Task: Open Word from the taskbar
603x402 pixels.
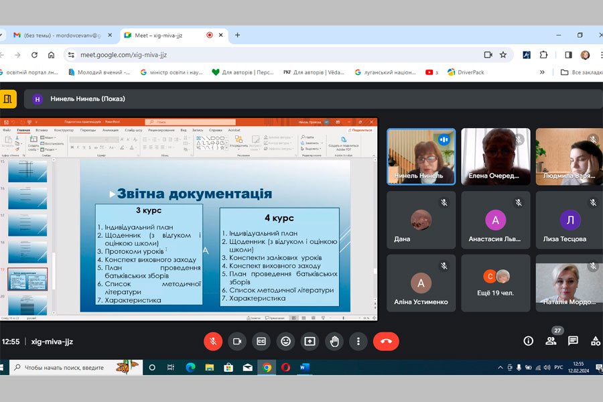Action: coord(305,367)
